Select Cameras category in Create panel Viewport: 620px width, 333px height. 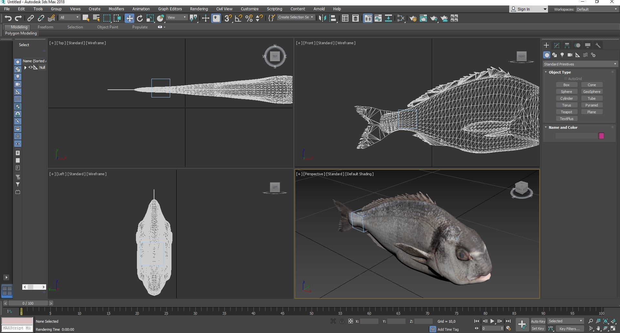pos(570,55)
